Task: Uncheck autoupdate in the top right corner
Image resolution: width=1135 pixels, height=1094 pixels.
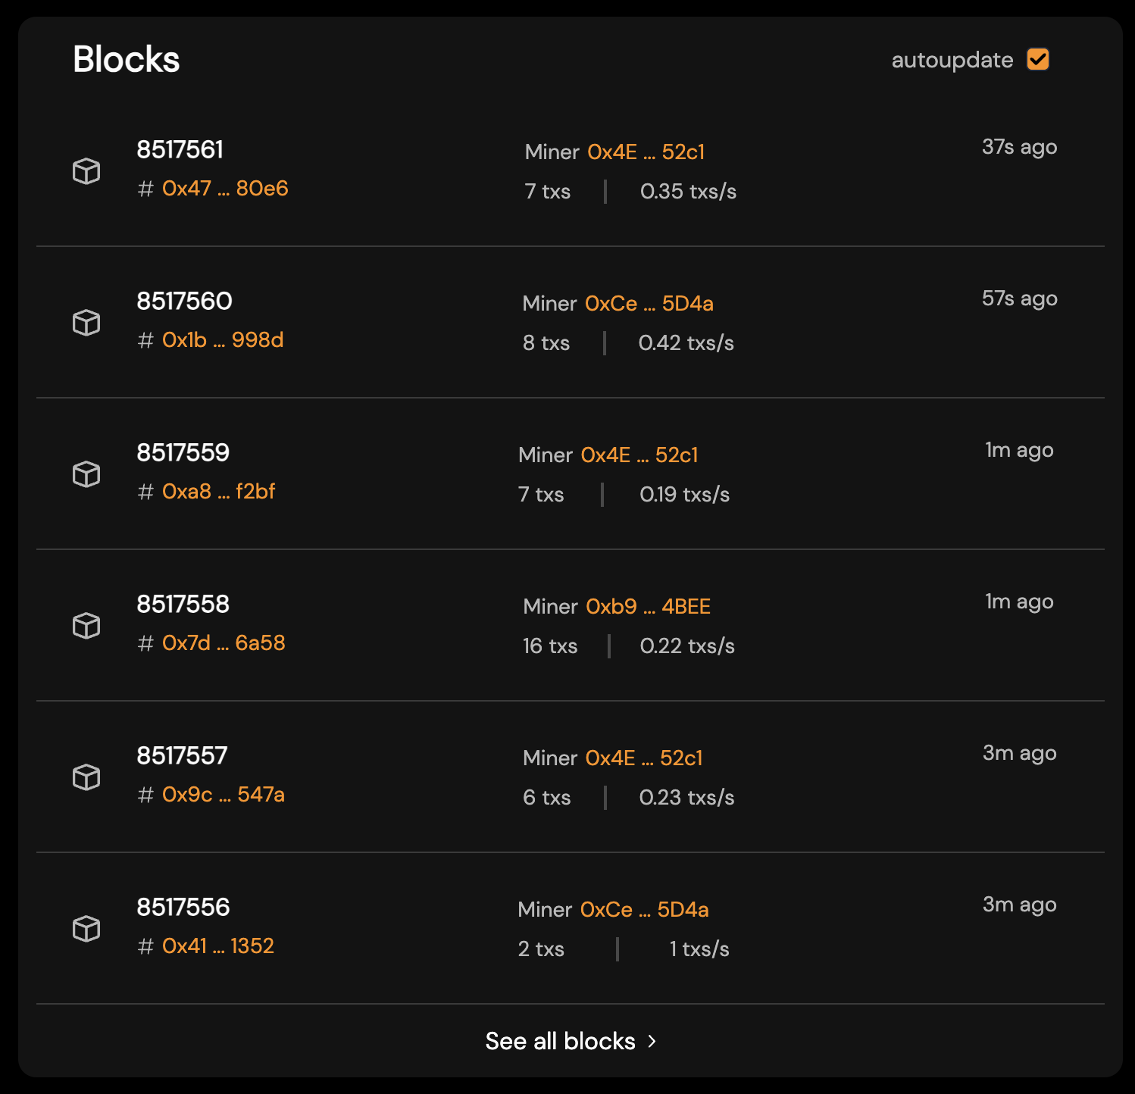Action: click(1039, 59)
